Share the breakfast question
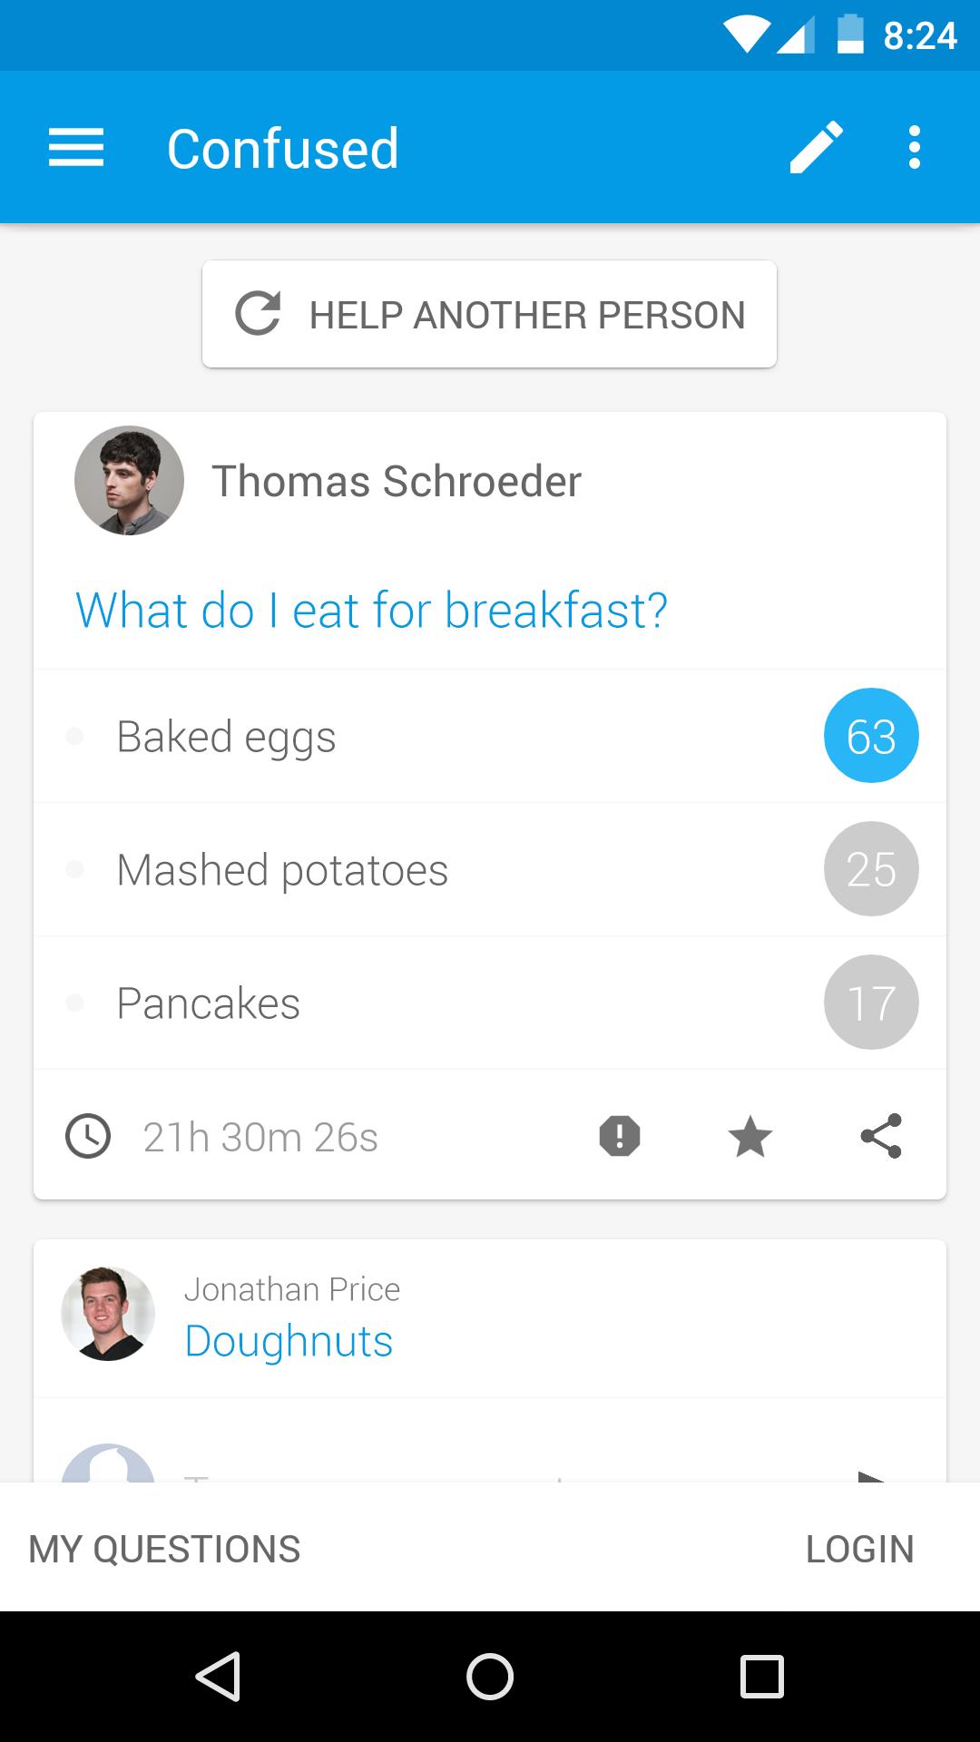Image resolution: width=980 pixels, height=1742 pixels. 881,1136
